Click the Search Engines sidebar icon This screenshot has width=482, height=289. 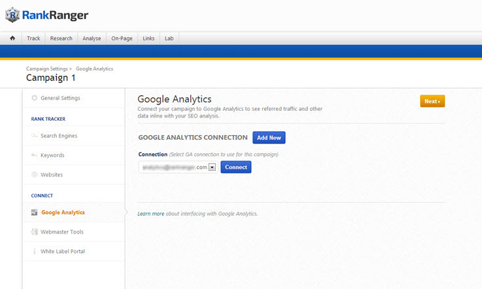coord(34,136)
